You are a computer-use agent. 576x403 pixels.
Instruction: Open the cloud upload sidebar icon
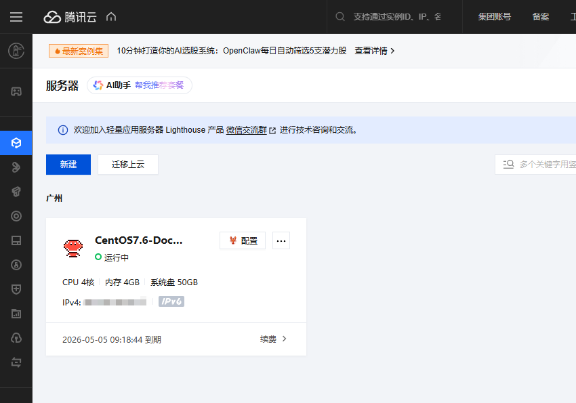pyautogui.click(x=16, y=338)
